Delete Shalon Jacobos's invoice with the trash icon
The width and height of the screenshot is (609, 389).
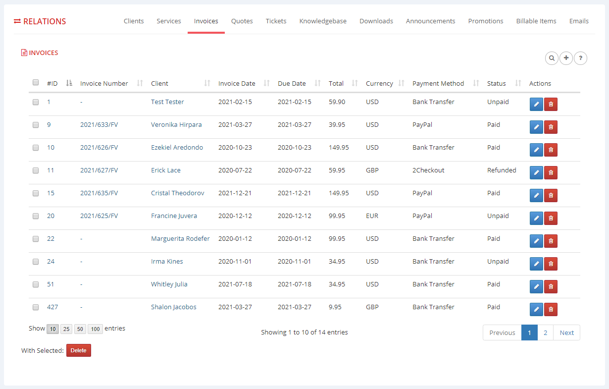pos(551,309)
